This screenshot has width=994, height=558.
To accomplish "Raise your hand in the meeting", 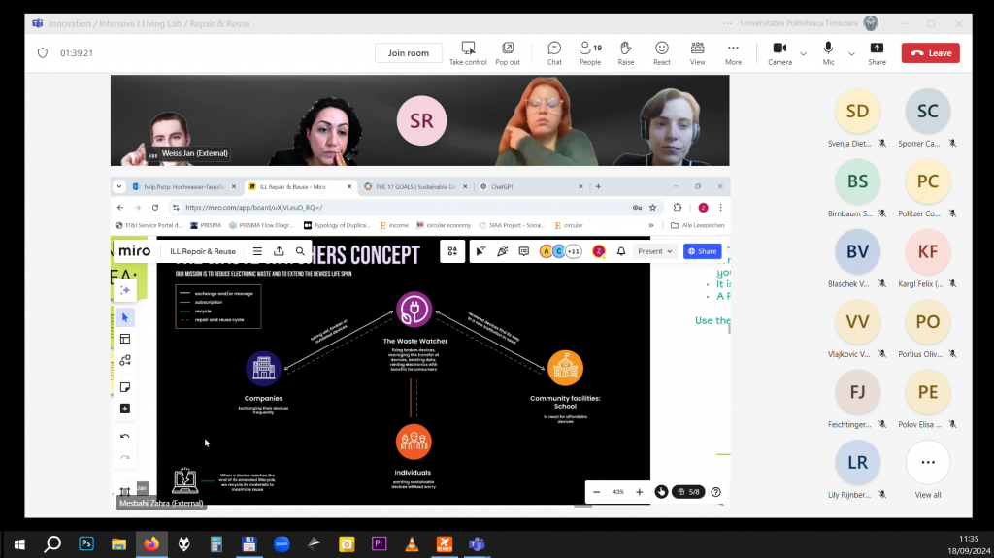I will 626,53.
